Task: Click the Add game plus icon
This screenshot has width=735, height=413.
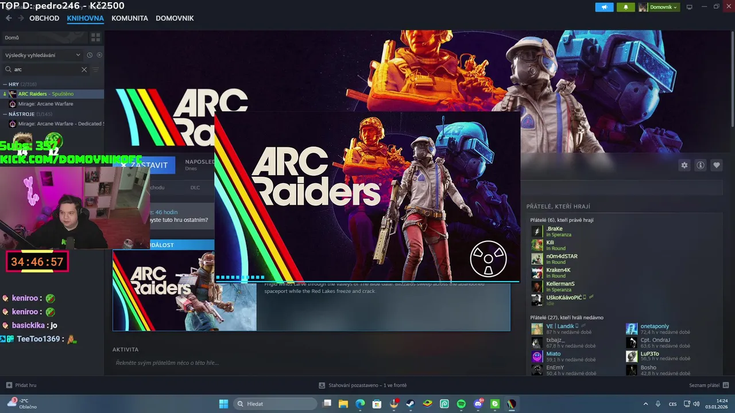Action: tap(9, 385)
